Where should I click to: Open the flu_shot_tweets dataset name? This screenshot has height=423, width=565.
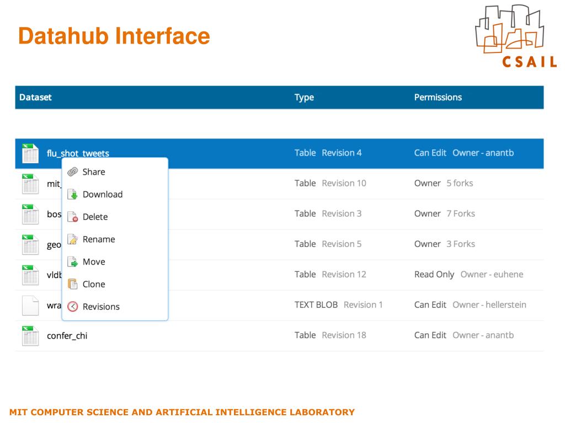tap(78, 153)
